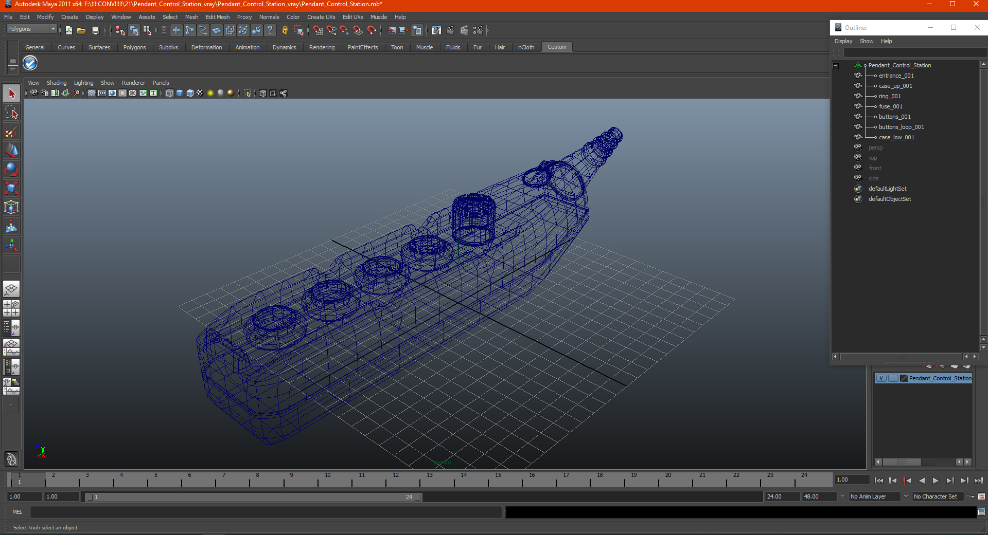Expand the toolbox bottom arrow
The width and height of the screenshot is (988, 535).
tap(10, 404)
